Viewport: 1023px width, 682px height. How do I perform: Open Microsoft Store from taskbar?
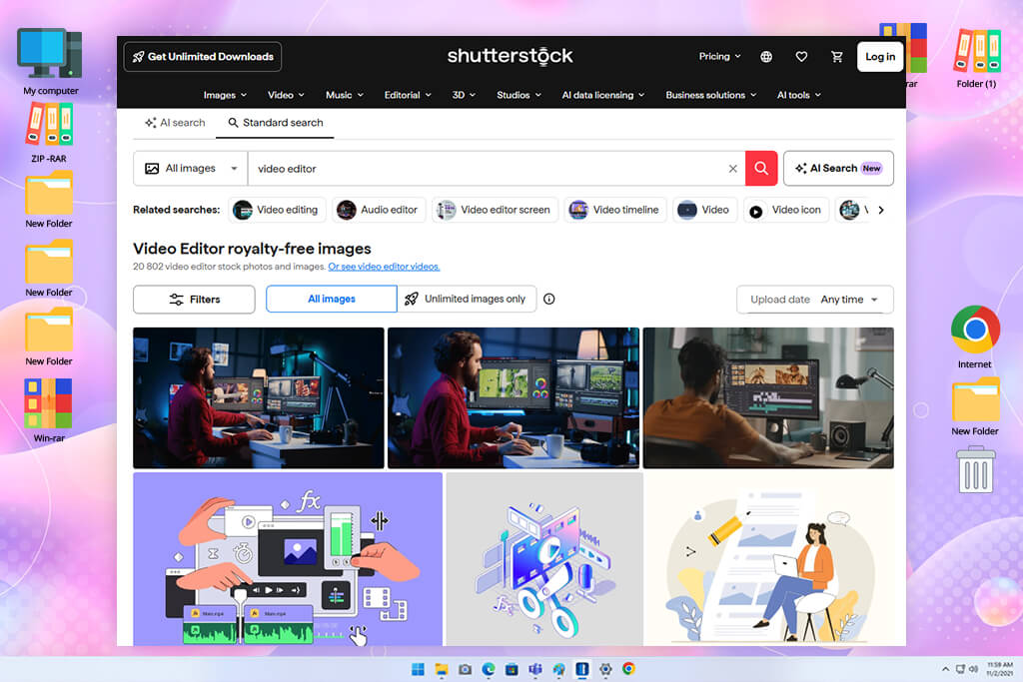coord(511,669)
